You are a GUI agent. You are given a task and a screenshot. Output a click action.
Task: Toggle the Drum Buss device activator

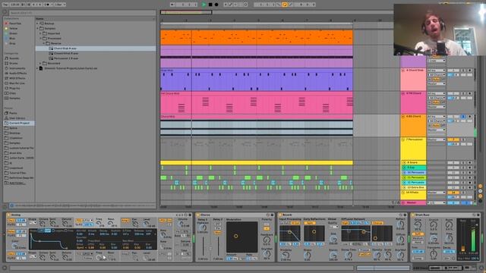click(412, 215)
